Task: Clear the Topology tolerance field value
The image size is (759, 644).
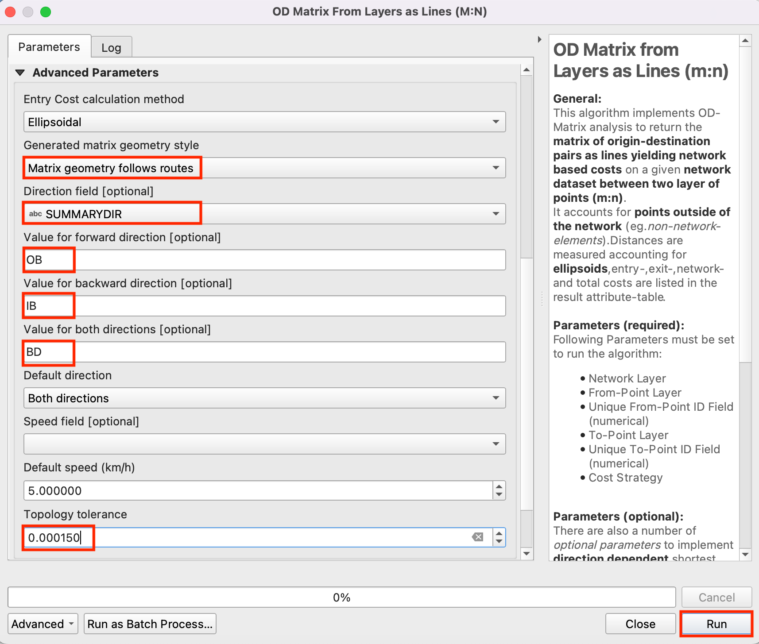Action: pos(477,537)
